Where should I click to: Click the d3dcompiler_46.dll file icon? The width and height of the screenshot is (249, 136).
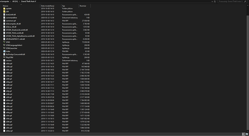tap(4, 24)
